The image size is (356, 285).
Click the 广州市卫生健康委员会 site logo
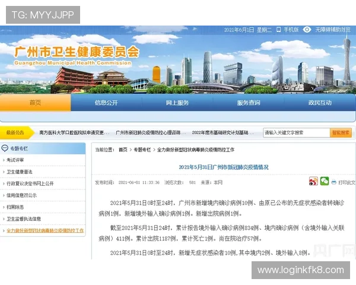[x=77, y=55]
